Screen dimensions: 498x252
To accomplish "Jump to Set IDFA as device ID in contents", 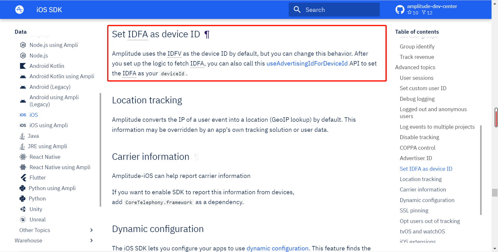I will pyautogui.click(x=426, y=169).
